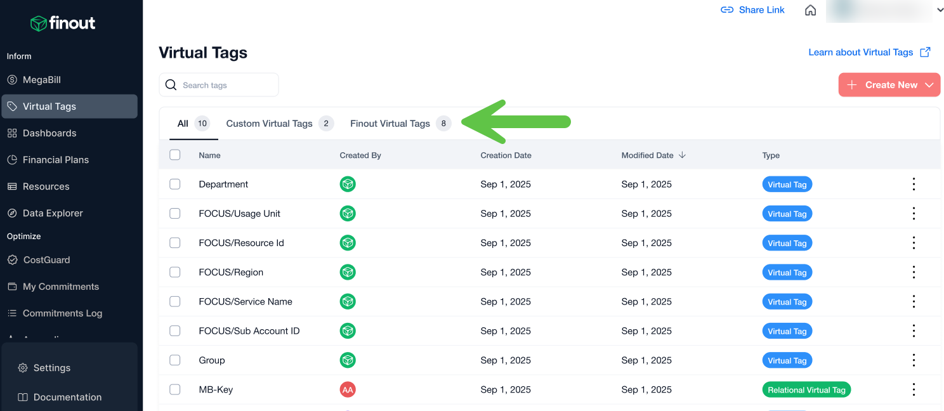
Task: Select the Group row checkbox
Action: tap(175, 360)
